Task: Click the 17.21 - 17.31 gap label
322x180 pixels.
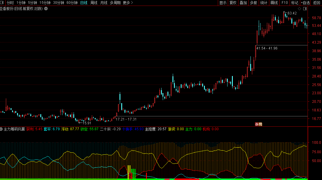Action: pos(126,119)
